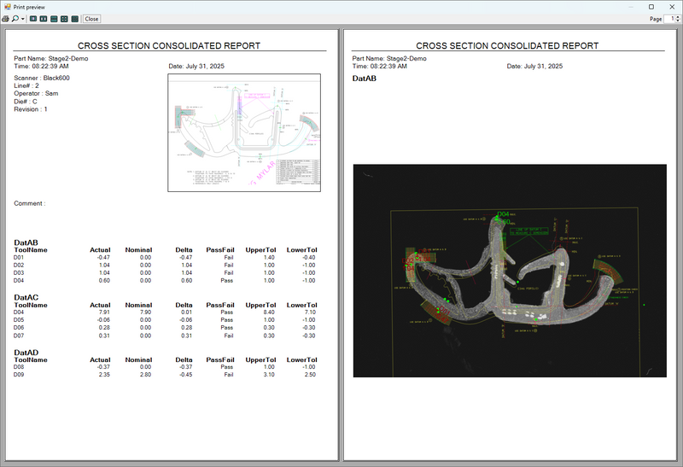Screen dimensions: 683x467
Task: Maximize the Print preview window
Action: pyautogui.click(x=651, y=6)
